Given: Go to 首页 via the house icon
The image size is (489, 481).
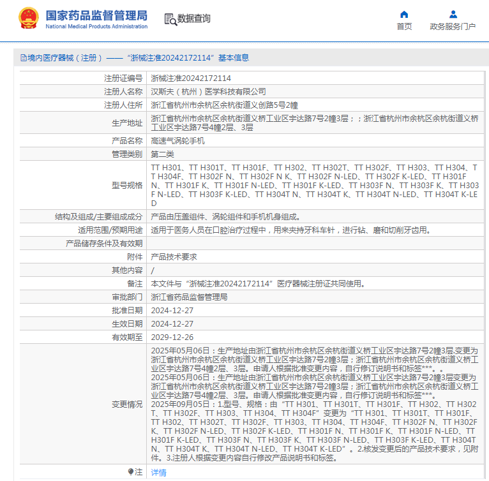Looking at the screenshot, I should click(x=404, y=14).
